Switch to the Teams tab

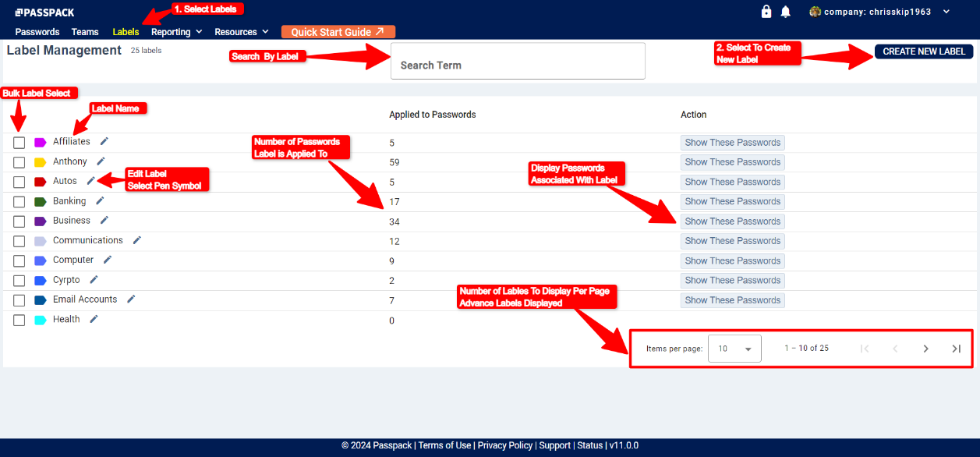click(85, 32)
